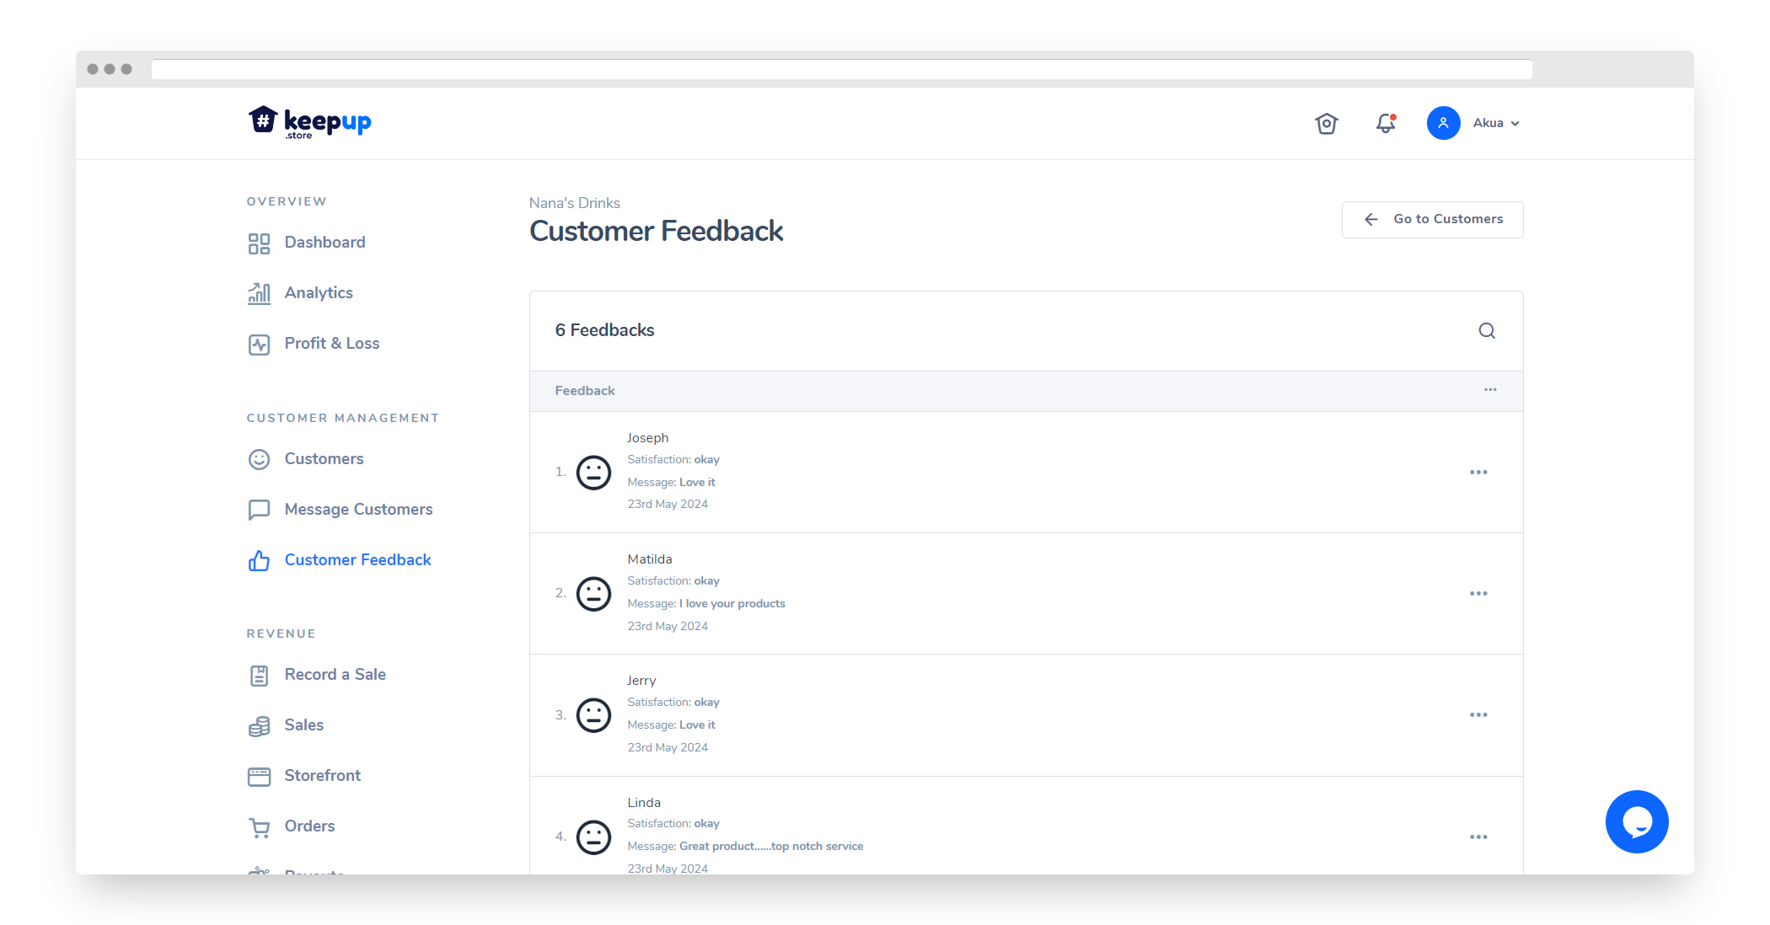Open the notifications bell
This screenshot has height=925, width=1770.
pyautogui.click(x=1386, y=124)
